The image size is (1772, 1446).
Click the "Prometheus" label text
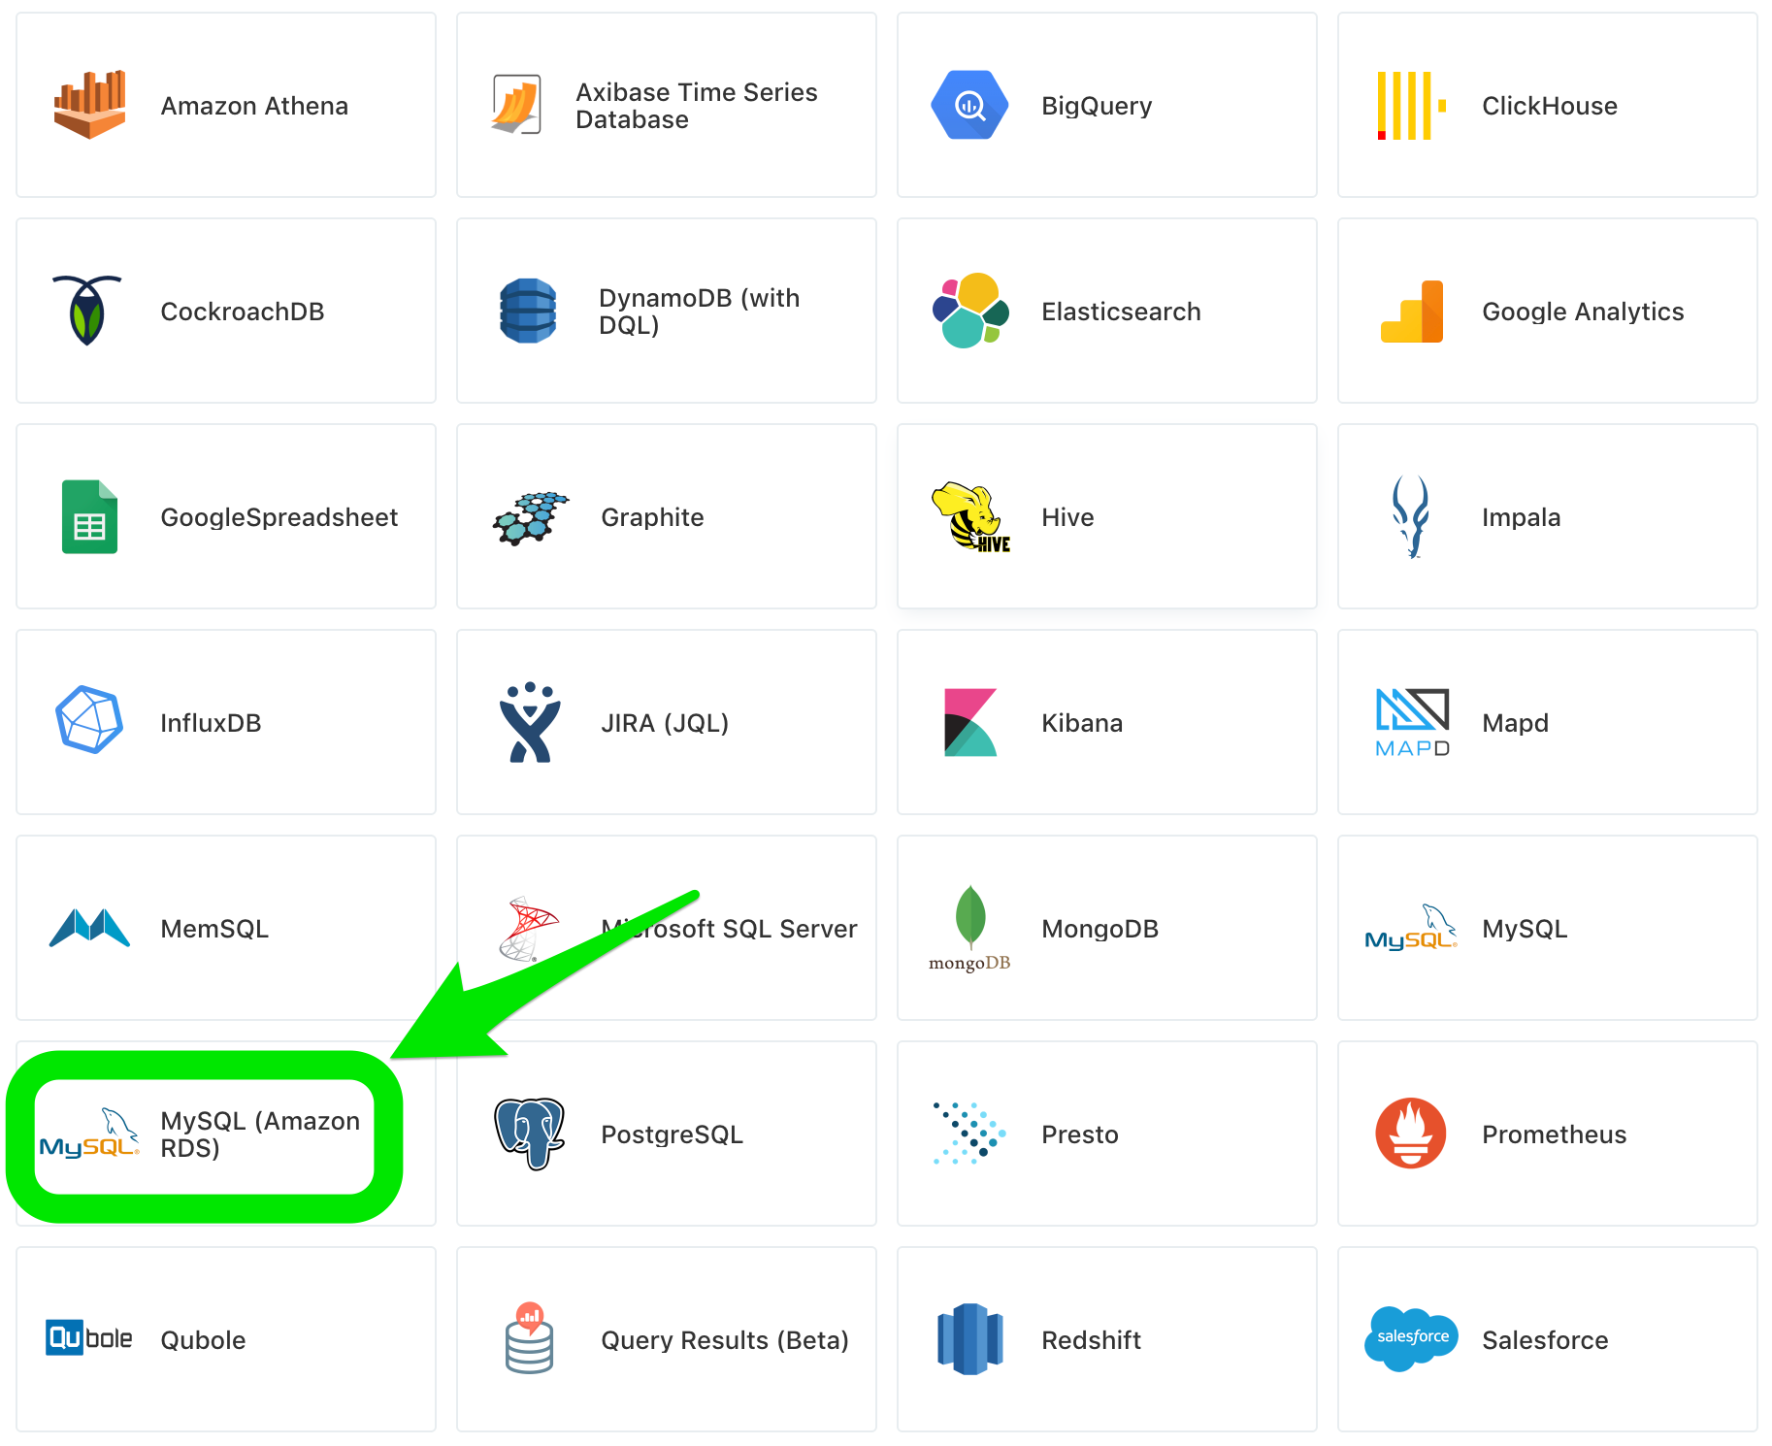(x=1555, y=1134)
